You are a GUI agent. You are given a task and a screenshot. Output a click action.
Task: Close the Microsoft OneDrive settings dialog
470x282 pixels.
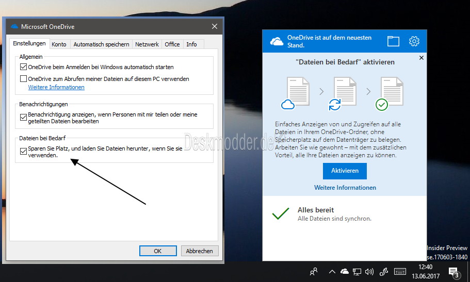click(x=215, y=26)
